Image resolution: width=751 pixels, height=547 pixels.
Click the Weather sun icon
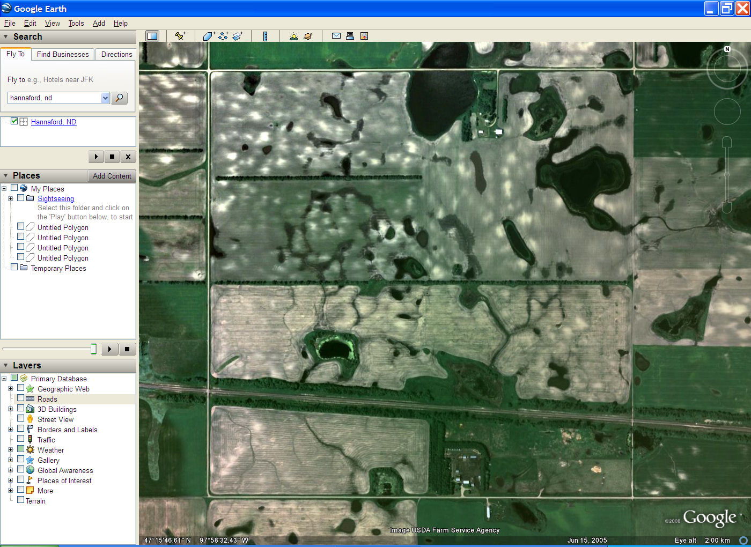click(30, 450)
